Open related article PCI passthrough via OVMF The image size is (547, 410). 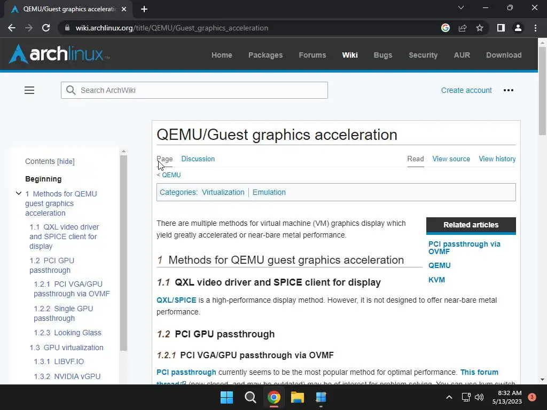pos(464,248)
